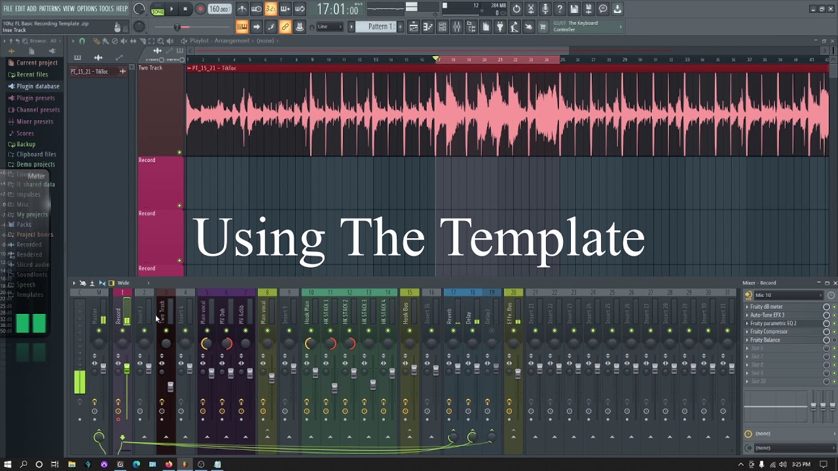
Task: Expand Fruity Compressor slot arrow
Action: point(747,332)
